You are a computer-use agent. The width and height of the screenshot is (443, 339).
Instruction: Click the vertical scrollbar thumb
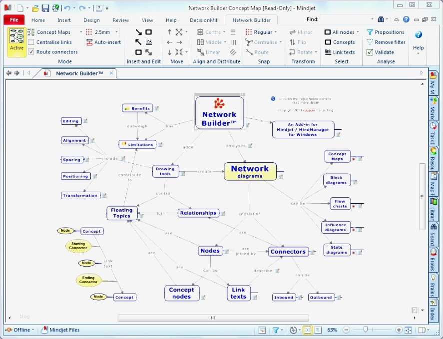tap(422, 197)
